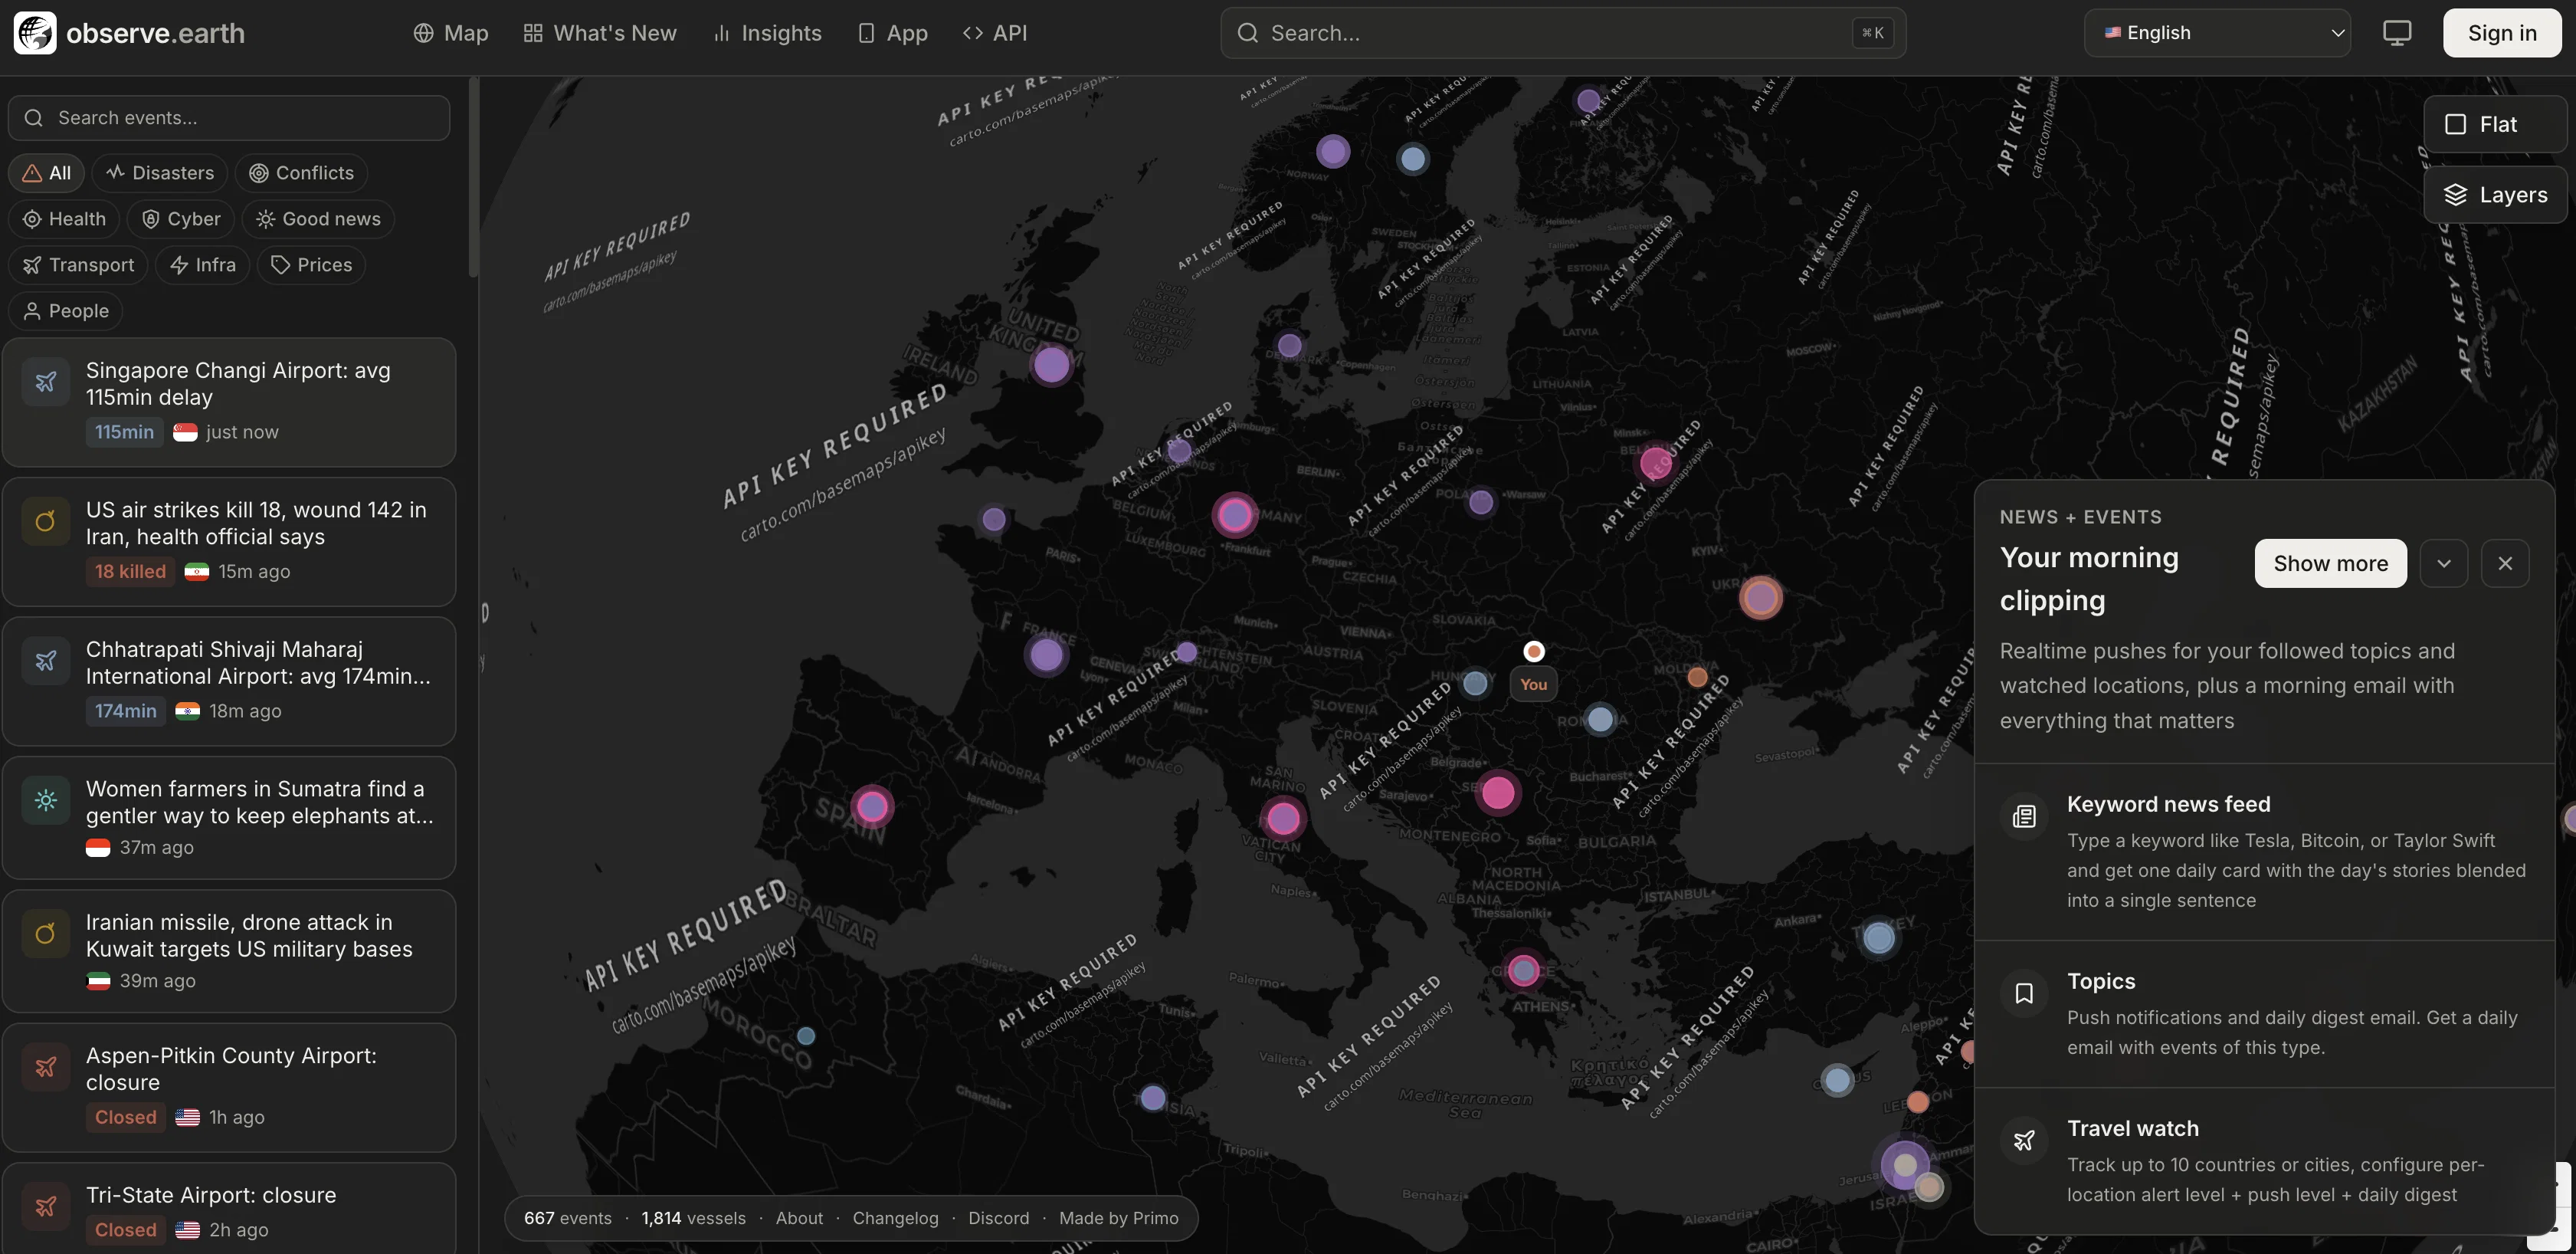Toggle the Flat map view
2576x1254 pixels.
point(2495,124)
